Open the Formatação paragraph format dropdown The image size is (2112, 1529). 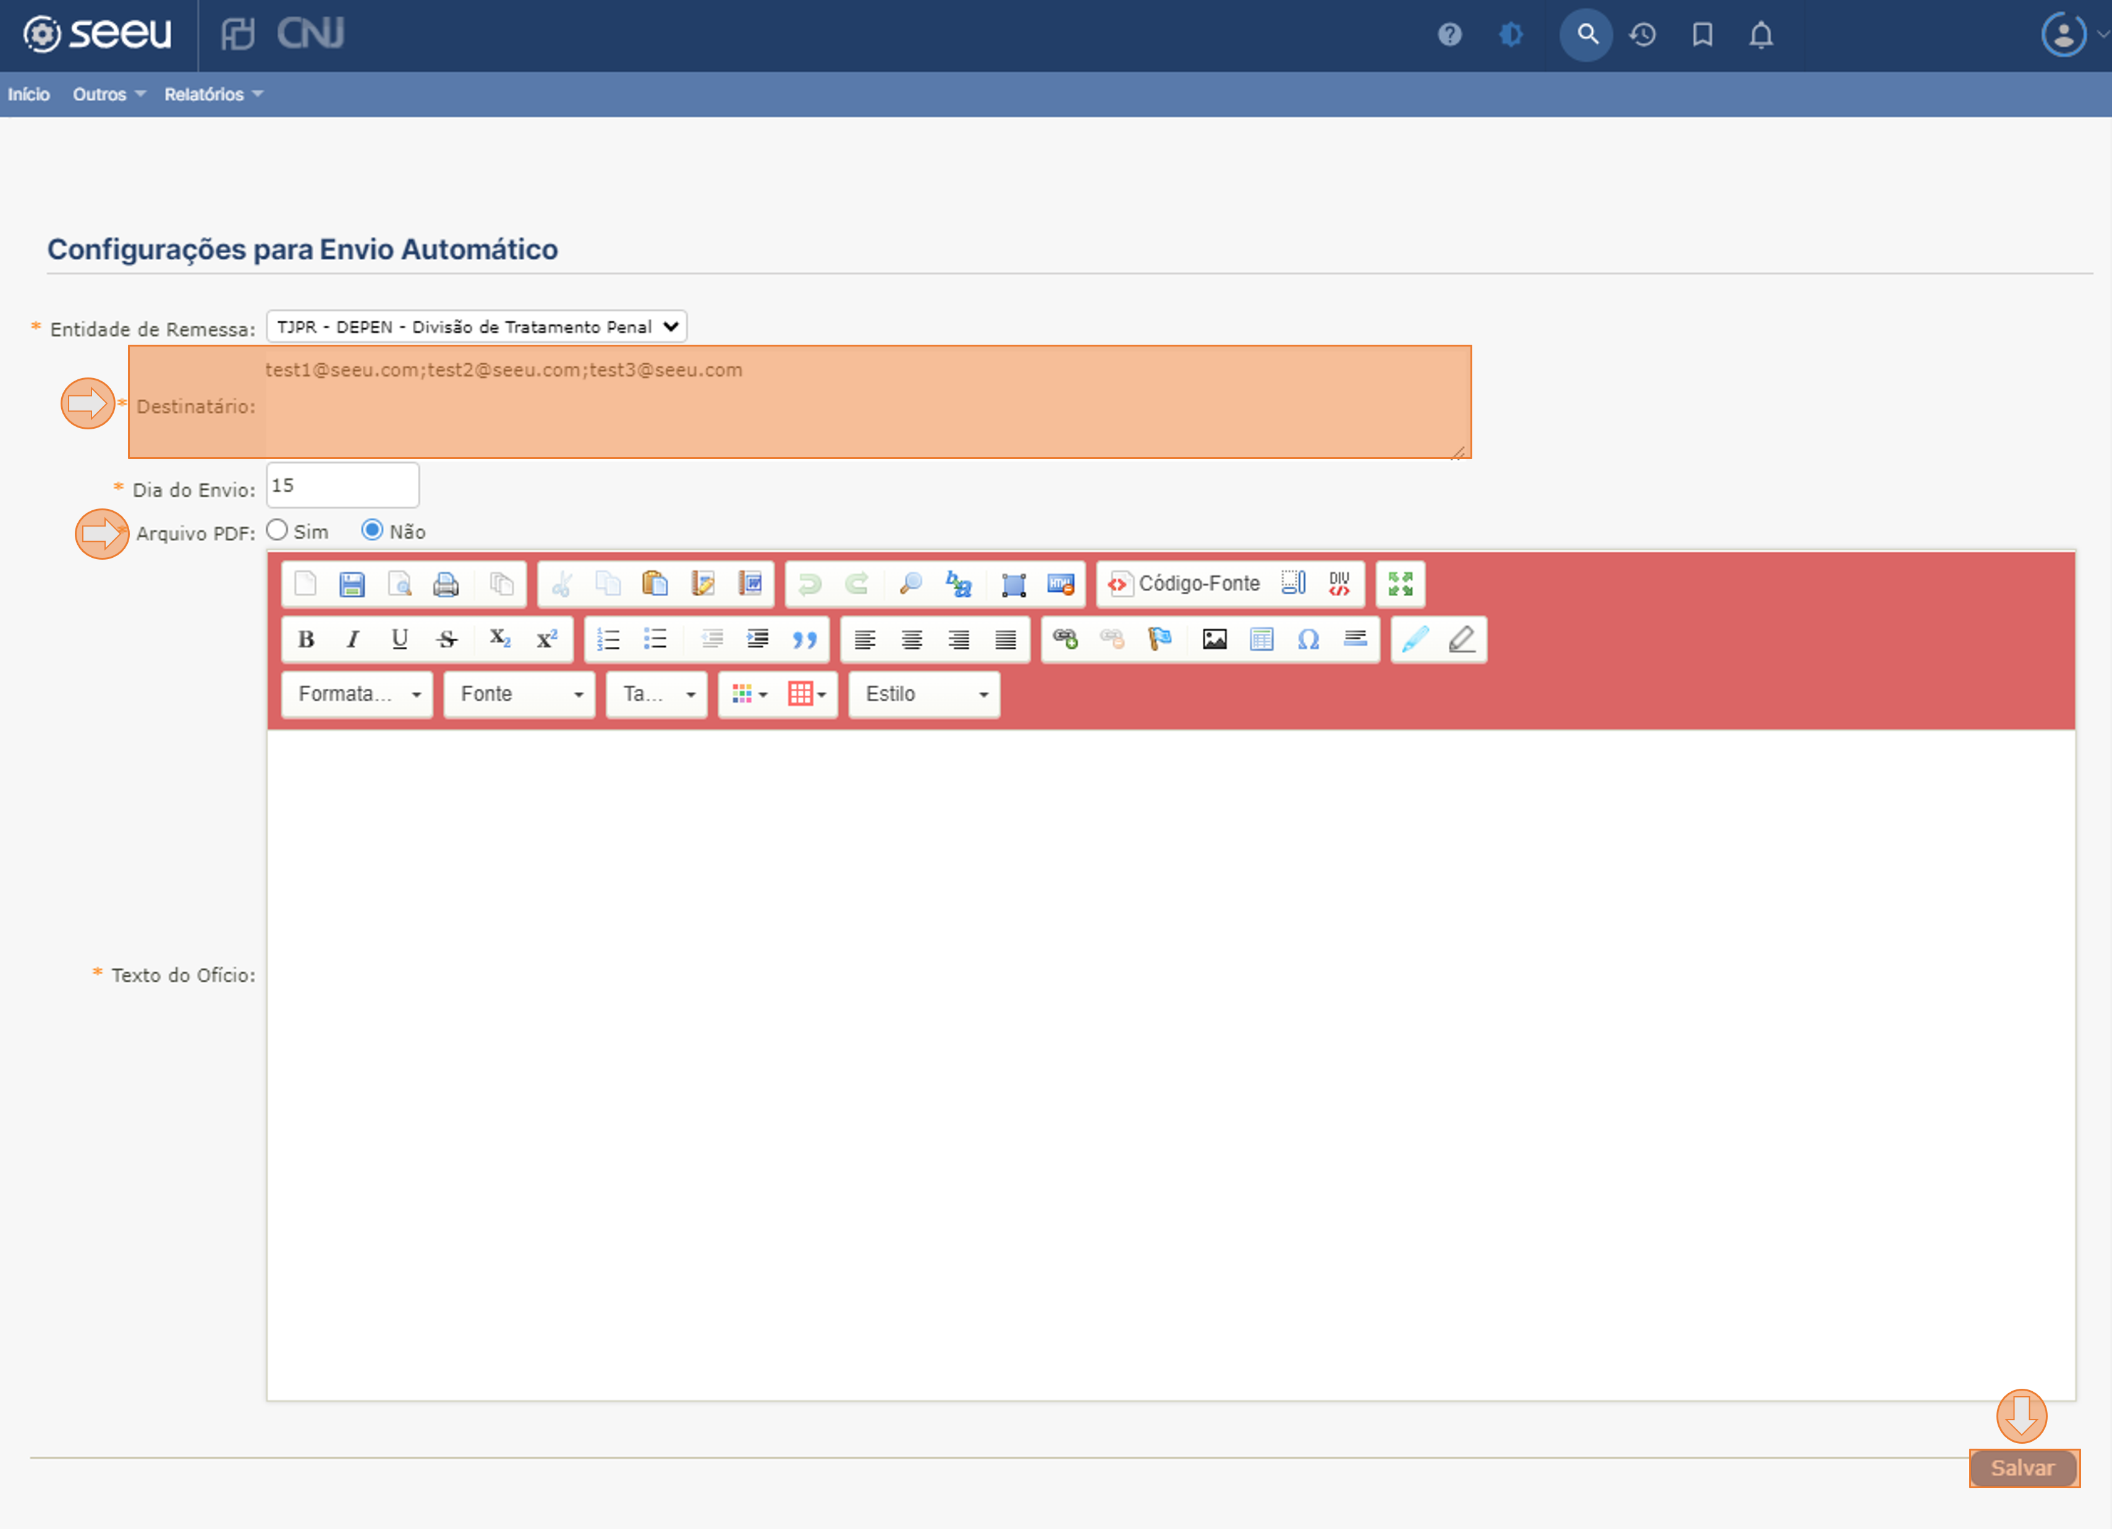point(358,694)
